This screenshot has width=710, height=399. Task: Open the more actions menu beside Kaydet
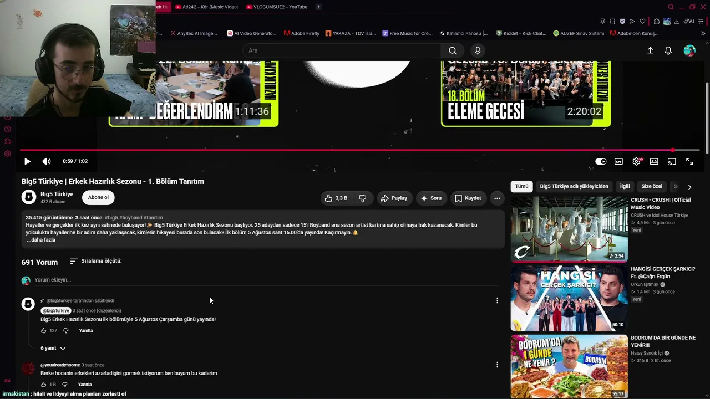coord(497,198)
